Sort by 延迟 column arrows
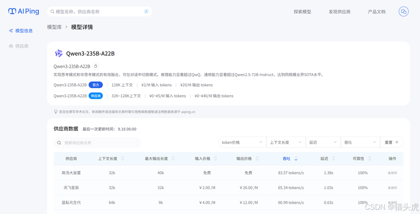The height and width of the screenshot is (214, 420). coord(333,159)
